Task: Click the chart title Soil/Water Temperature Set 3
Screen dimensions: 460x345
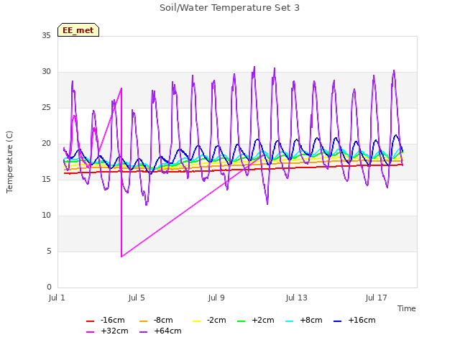Action: [x=229, y=8]
